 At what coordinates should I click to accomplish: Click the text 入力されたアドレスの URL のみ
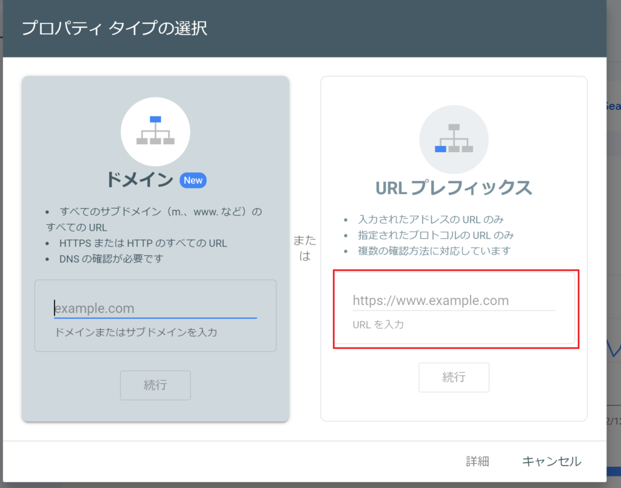tap(431, 219)
